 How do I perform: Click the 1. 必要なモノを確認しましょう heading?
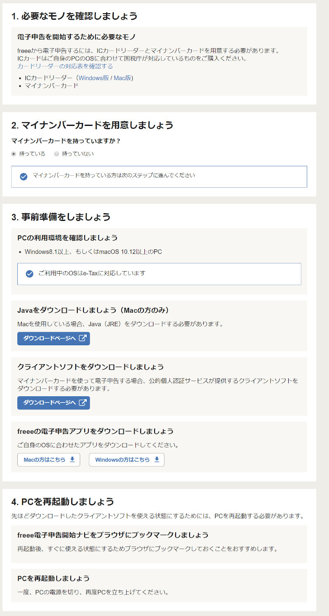tap(74, 16)
